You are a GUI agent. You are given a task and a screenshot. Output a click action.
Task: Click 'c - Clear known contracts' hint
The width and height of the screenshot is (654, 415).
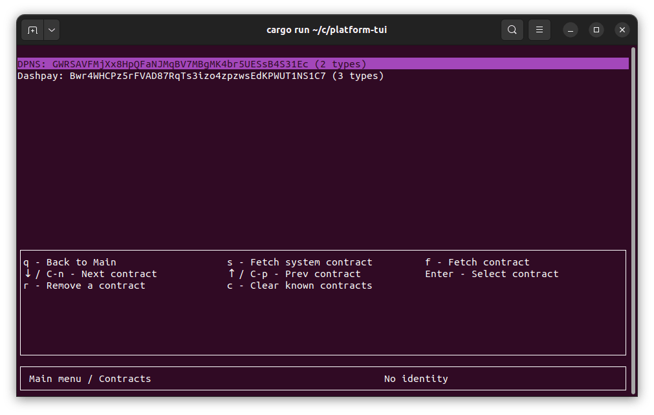[x=300, y=286]
